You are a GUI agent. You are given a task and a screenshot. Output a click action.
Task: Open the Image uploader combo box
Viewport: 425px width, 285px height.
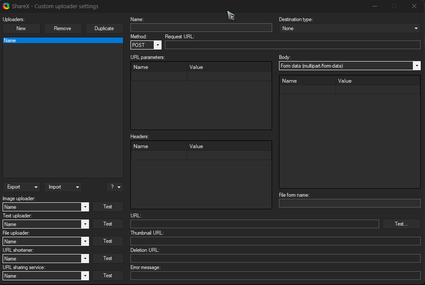[x=45, y=207]
